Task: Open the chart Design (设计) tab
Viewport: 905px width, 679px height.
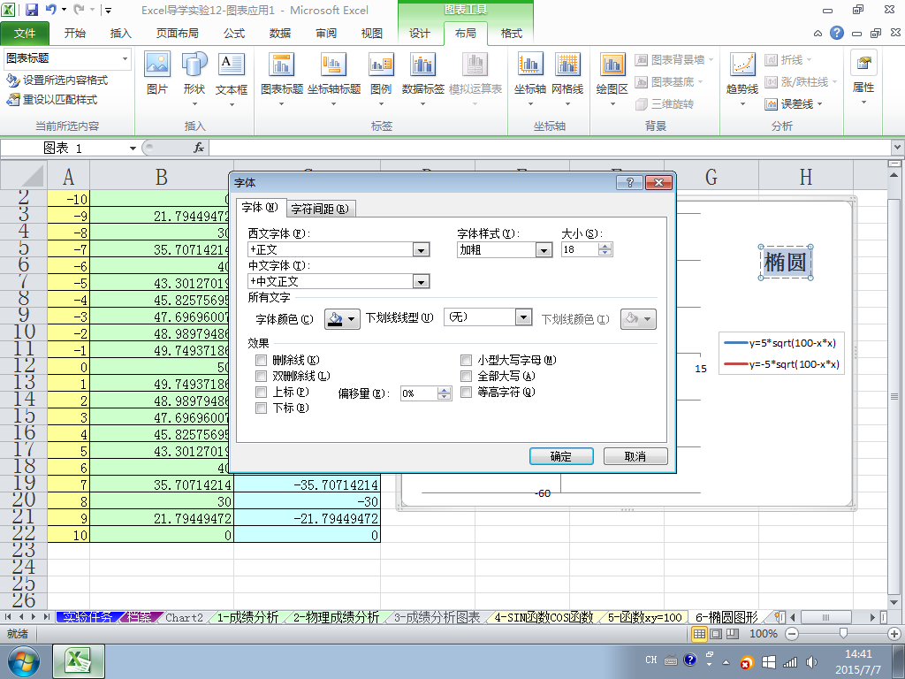Action: point(420,34)
